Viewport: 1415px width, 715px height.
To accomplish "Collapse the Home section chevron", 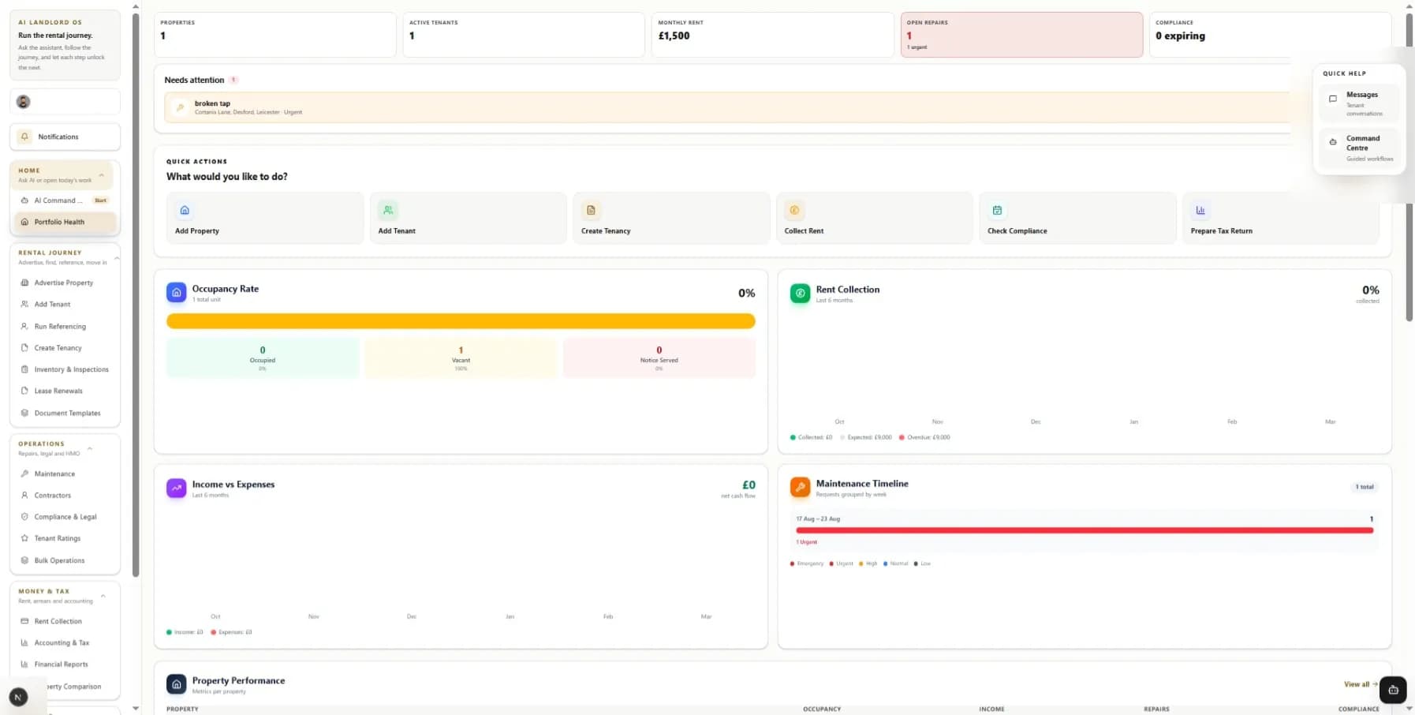I will (102, 175).
